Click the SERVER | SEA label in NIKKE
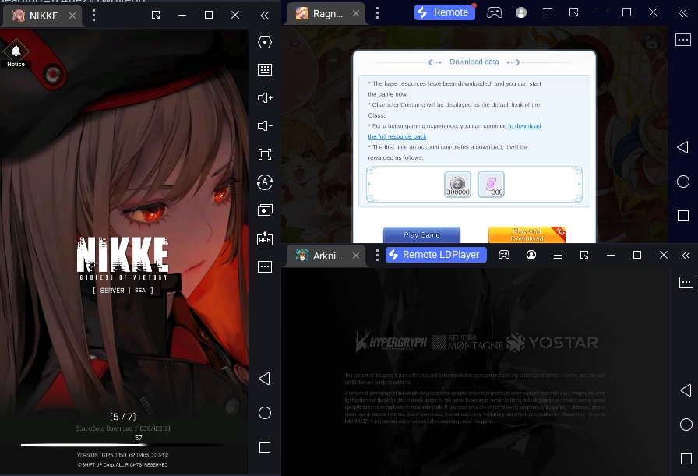Image resolution: width=698 pixels, height=476 pixels. [x=123, y=291]
